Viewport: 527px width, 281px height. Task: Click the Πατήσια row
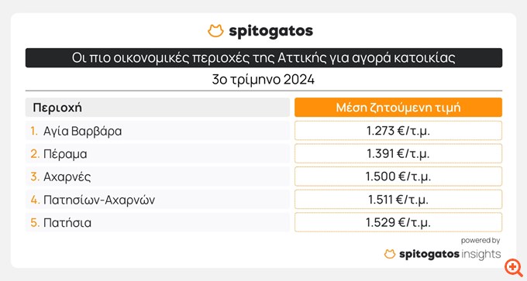pos(157,222)
